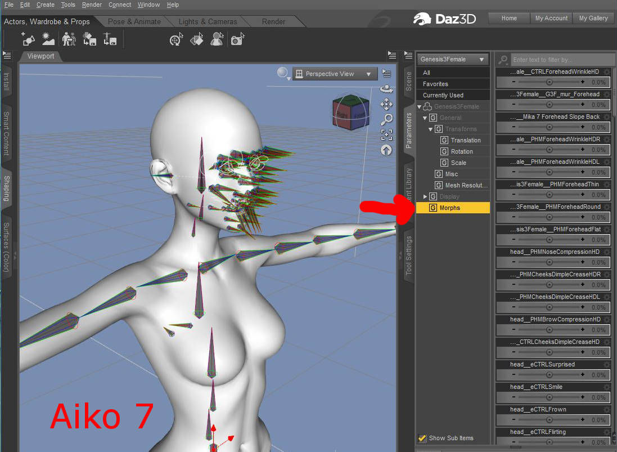Collapse the Transforms group expander

coord(430,129)
